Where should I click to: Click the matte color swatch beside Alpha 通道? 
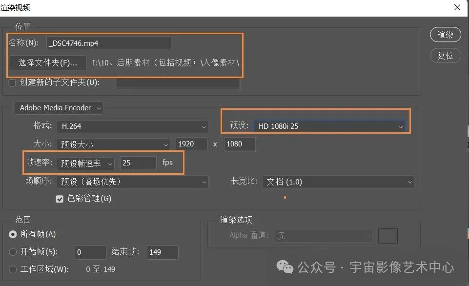click(388, 236)
